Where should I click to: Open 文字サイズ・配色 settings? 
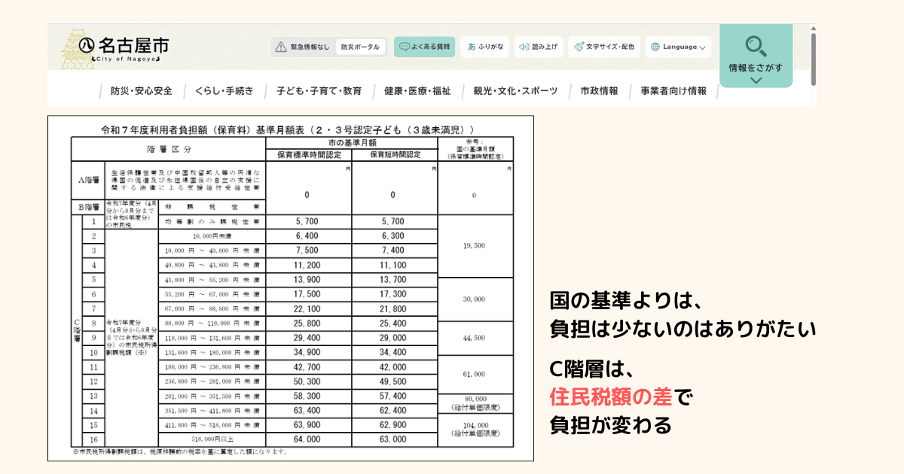603,47
